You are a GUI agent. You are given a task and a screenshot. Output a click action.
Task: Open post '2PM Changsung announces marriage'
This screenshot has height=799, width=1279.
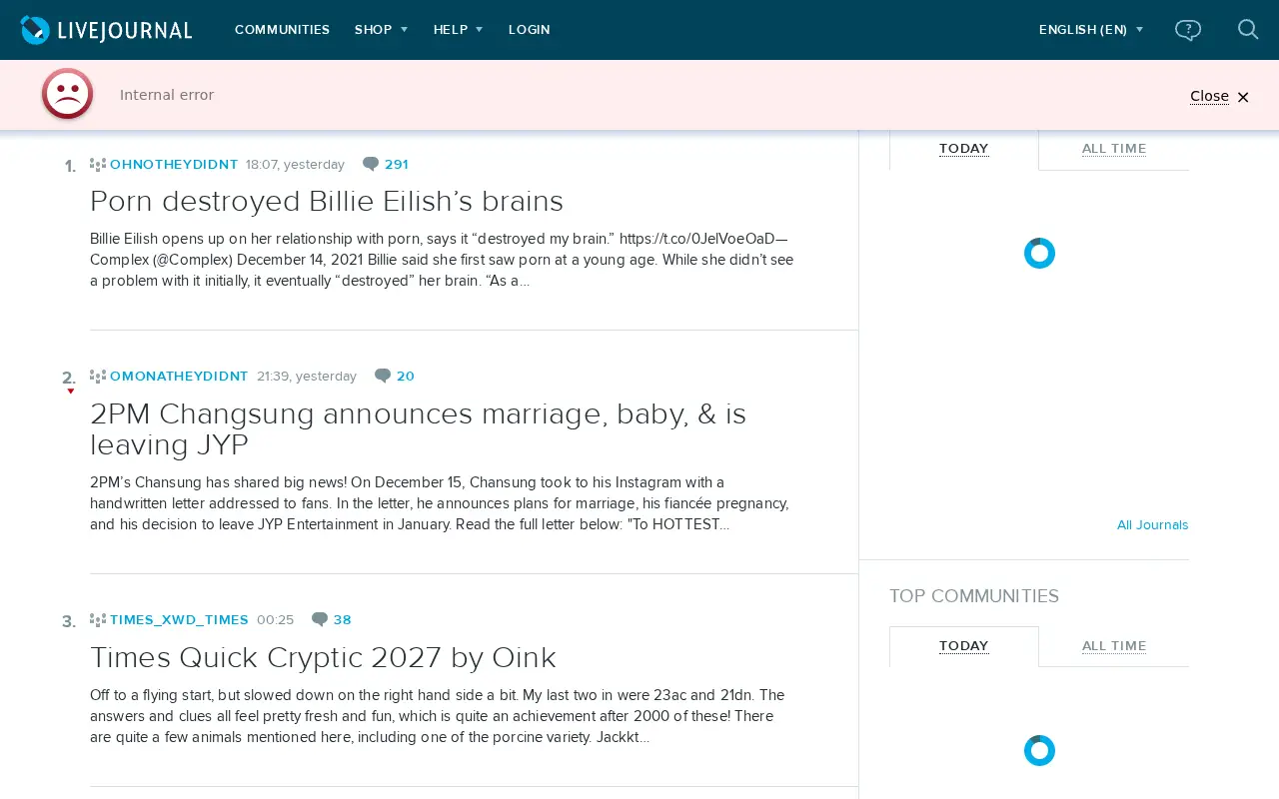coord(418,429)
